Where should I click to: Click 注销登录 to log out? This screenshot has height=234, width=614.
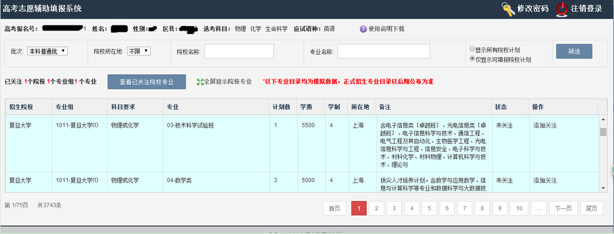click(x=586, y=8)
